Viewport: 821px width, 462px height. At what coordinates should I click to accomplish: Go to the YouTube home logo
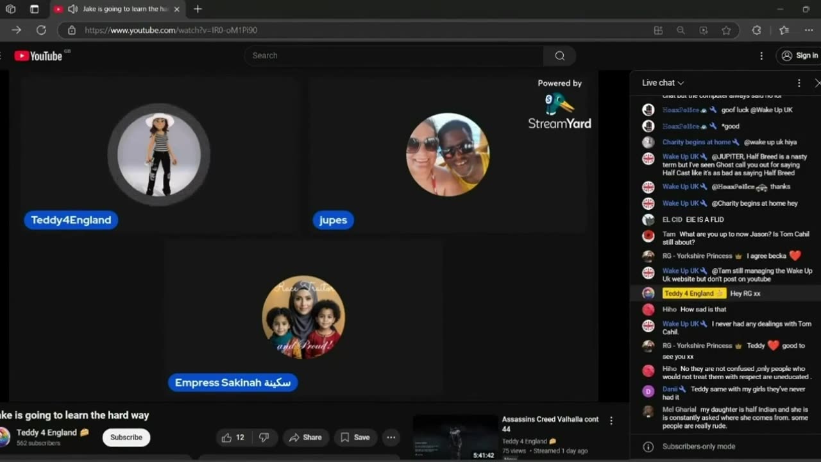[x=38, y=56]
